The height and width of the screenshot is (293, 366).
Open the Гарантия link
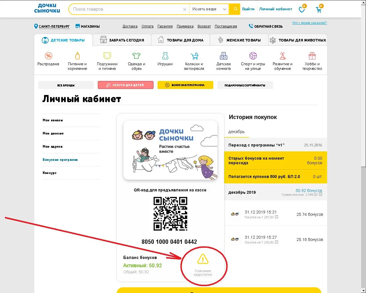(x=165, y=26)
